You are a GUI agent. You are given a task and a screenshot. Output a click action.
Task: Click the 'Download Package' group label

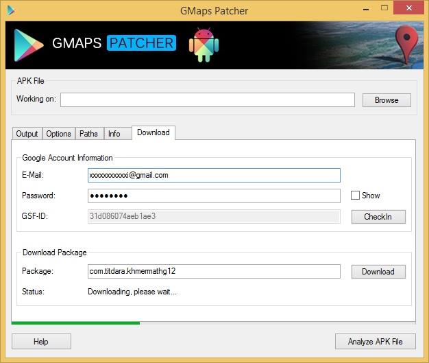coord(54,253)
